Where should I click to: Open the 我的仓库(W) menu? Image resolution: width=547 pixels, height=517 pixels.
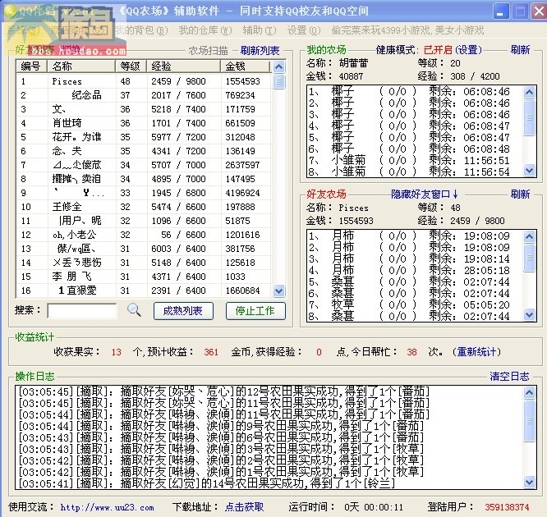[205, 30]
